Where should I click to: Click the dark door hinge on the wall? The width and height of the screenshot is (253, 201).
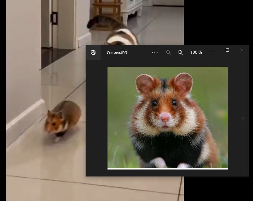[x=54, y=18]
